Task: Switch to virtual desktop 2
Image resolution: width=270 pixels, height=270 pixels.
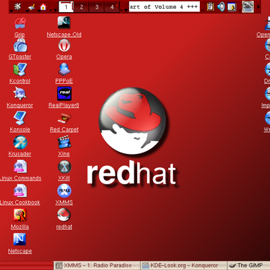Action: click(x=82, y=7)
